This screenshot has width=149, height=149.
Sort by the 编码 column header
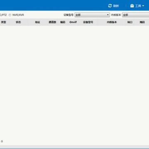[x=62, y=22]
